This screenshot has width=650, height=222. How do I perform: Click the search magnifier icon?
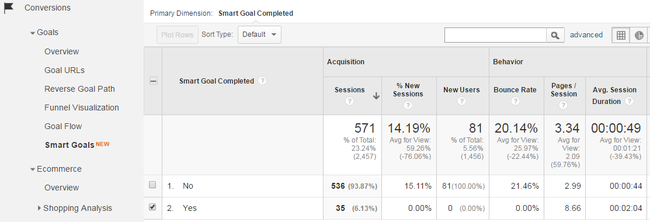click(555, 35)
